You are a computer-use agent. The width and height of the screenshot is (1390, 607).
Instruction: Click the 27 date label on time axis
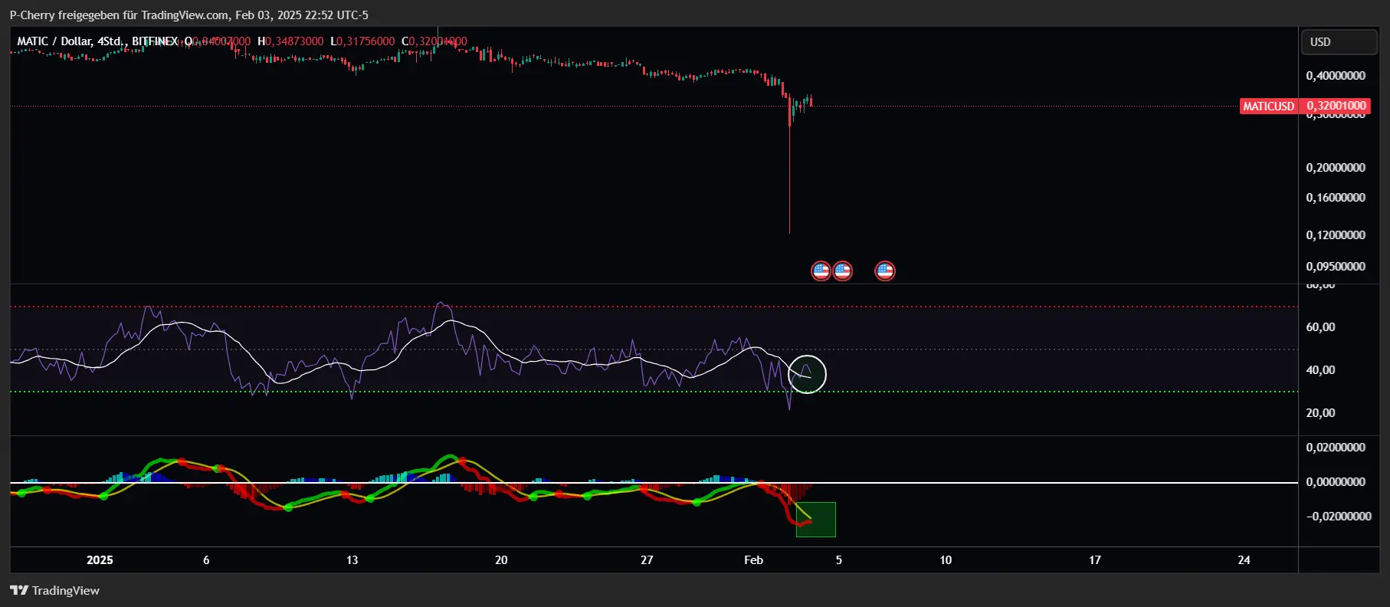coord(647,560)
